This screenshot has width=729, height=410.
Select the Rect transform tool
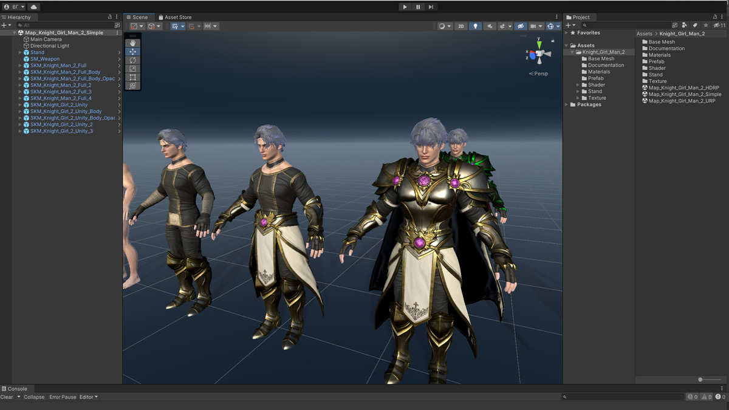coord(132,77)
